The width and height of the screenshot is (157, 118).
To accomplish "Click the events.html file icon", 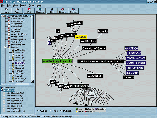I will pyautogui.click(x=9, y=29).
